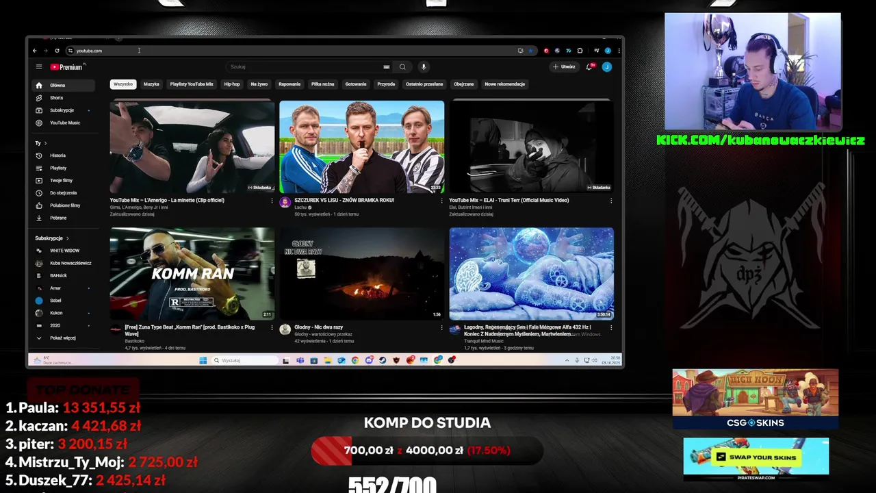This screenshot has height=493, width=876.
Task: Select the Na żywo filter chip
Action: pos(259,84)
